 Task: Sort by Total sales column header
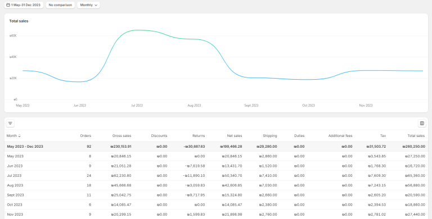[x=416, y=136]
